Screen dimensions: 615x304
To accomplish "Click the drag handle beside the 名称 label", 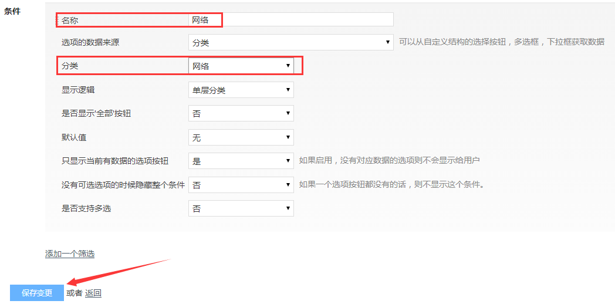I will pyautogui.click(x=58, y=20).
